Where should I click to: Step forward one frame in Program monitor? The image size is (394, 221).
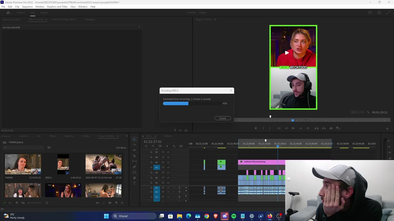[301, 128]
